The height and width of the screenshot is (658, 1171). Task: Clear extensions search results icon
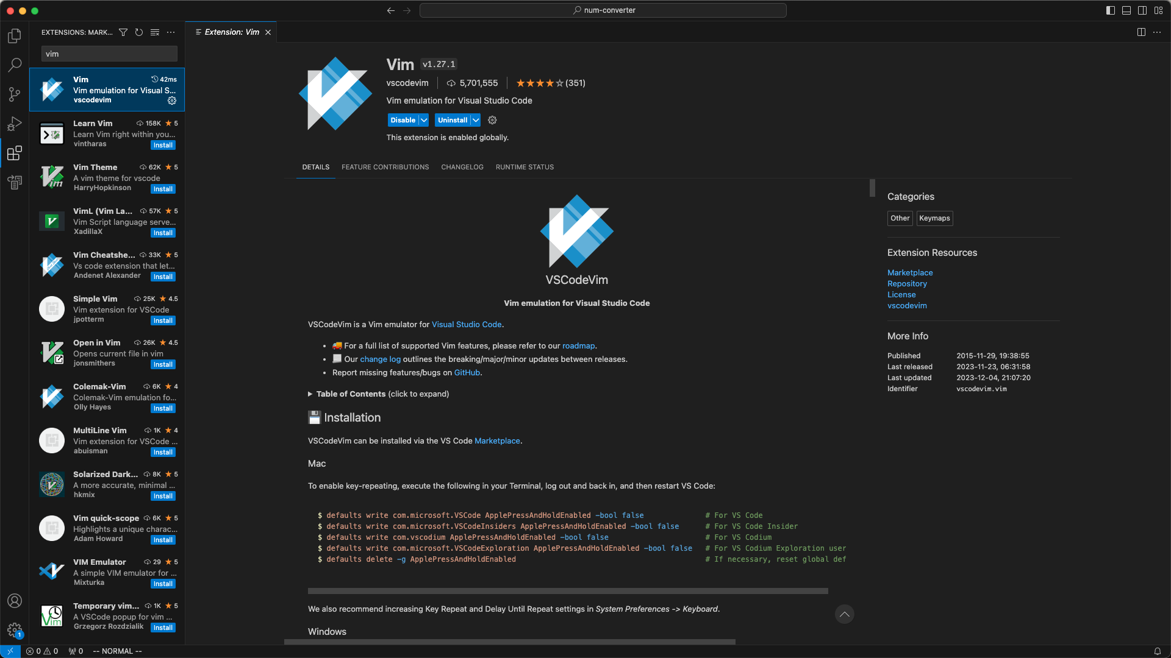click(x=155, y=32)
